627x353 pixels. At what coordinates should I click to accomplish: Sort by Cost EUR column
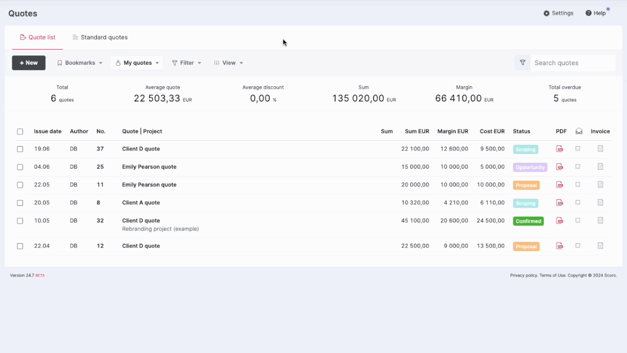click(x=492, y=131)
